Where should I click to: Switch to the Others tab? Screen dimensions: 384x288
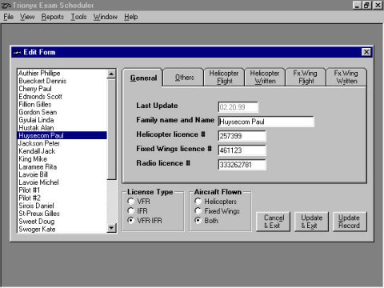point(184,78)
